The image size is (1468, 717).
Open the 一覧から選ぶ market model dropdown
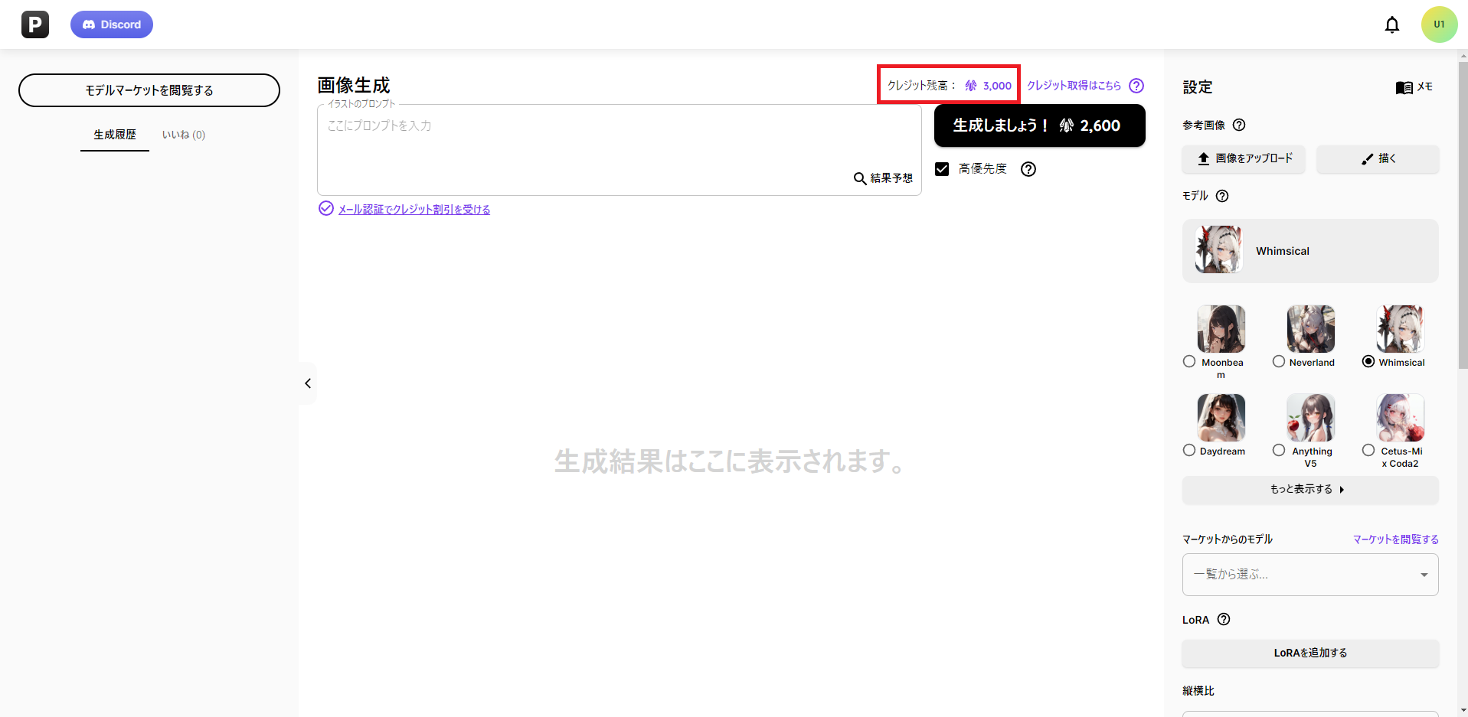(x=1310, y=575)
